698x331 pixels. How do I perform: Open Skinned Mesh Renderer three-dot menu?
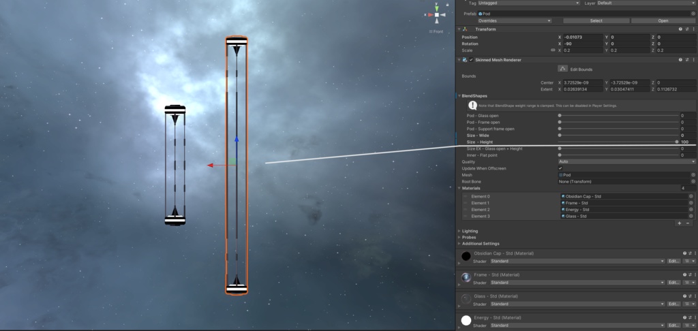click(693, 60)
